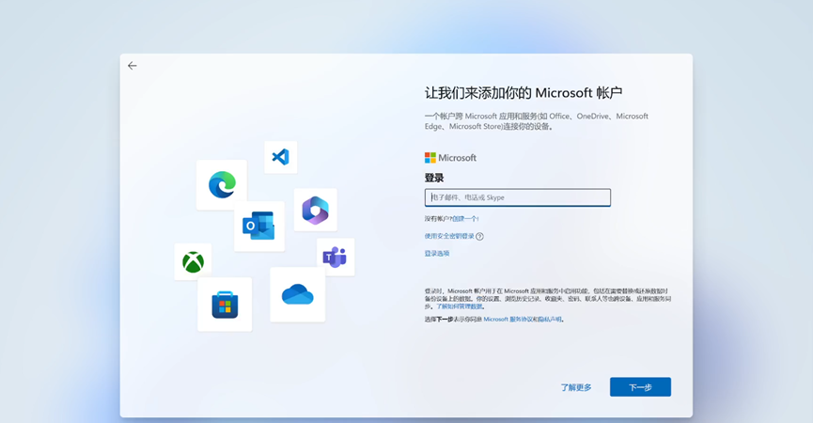Click the Xbox icon
The width and height of the screenshot is (813, 423).
(193, 262)
